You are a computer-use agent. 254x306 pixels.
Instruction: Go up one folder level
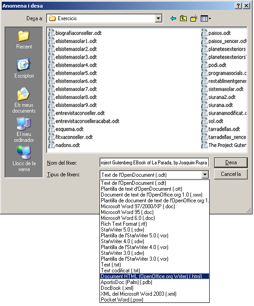click(x=183, y=18)
